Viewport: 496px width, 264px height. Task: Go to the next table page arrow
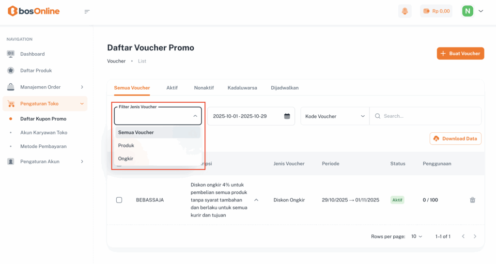(475, 236)
